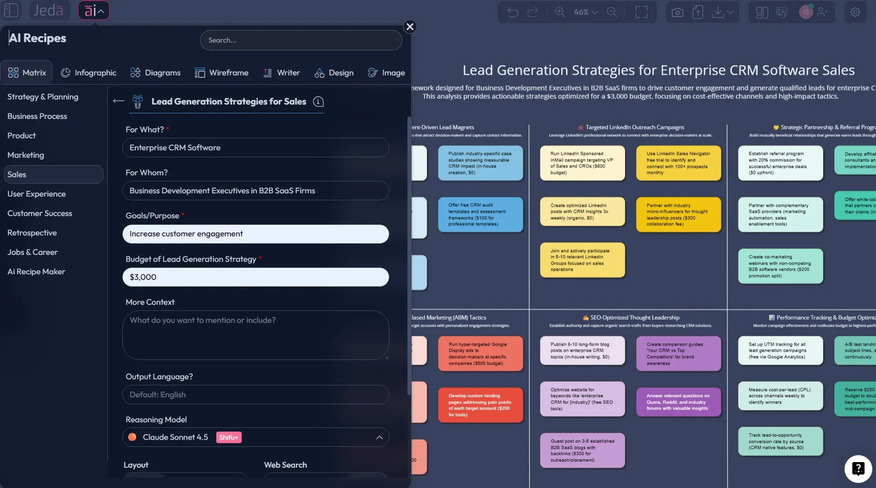Click the presentation mode icon
The height and width of the screenshot is (488, 876).
[782, 12]
